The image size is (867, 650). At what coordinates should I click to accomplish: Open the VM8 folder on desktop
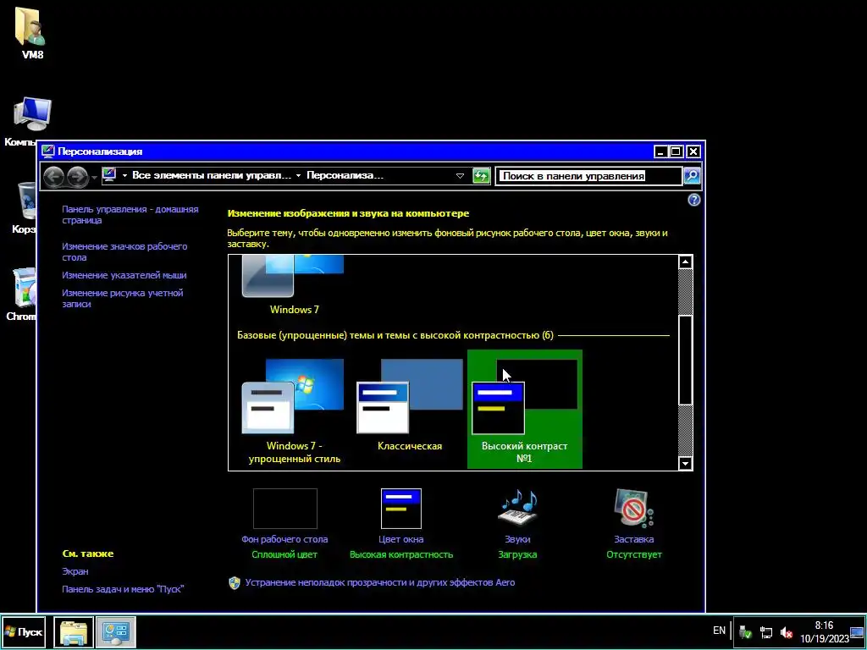click(x=31, y=32)
